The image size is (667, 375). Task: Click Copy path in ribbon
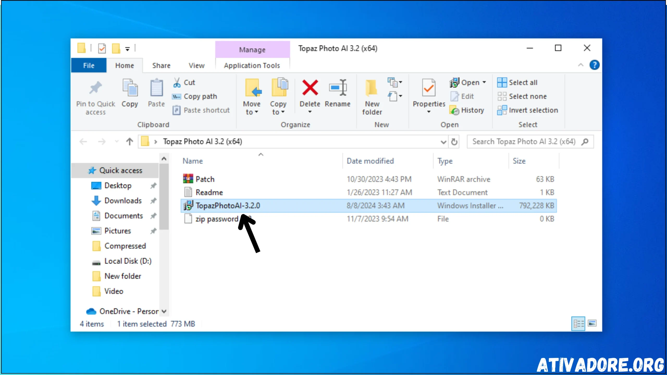click(194, 96)
